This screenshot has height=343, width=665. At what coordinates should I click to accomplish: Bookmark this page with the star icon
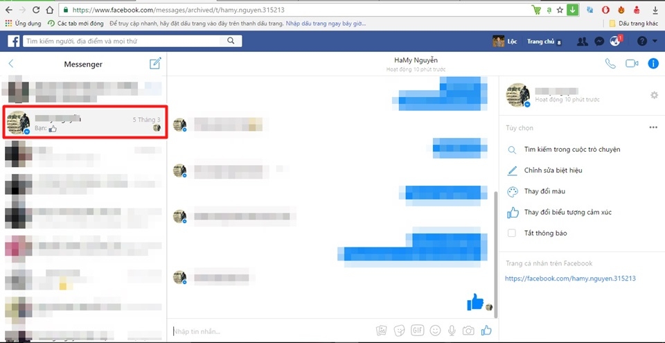(560, 9)
